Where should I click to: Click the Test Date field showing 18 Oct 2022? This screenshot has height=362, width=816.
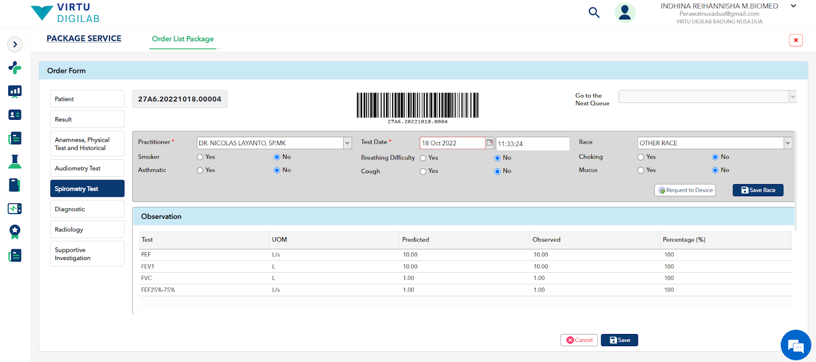[452, 143]
